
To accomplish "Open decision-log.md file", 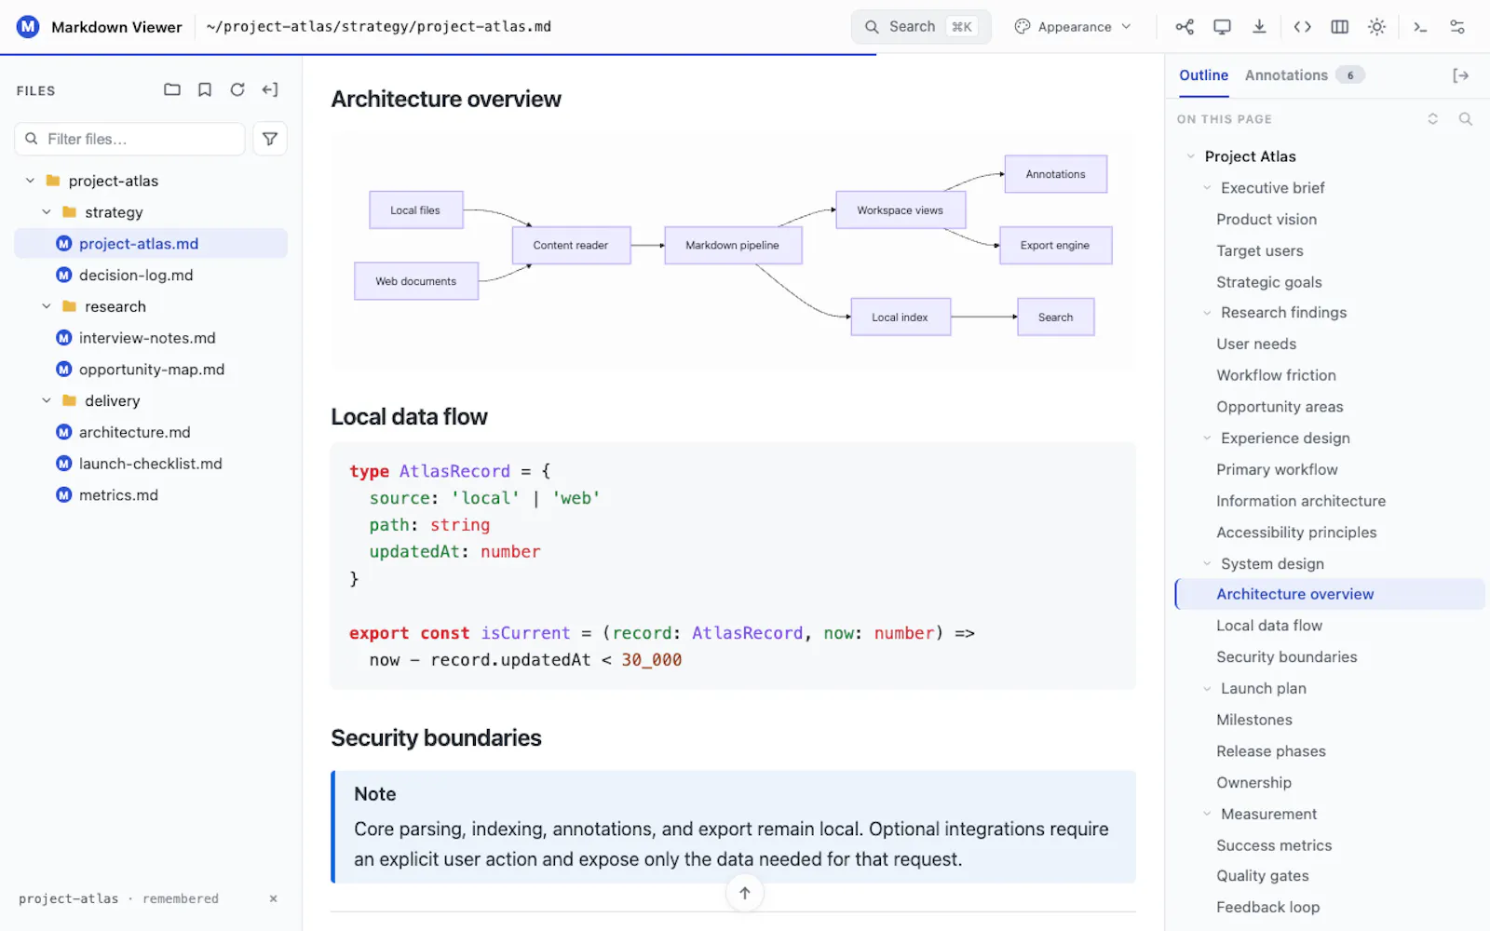I will click(151, 276).
